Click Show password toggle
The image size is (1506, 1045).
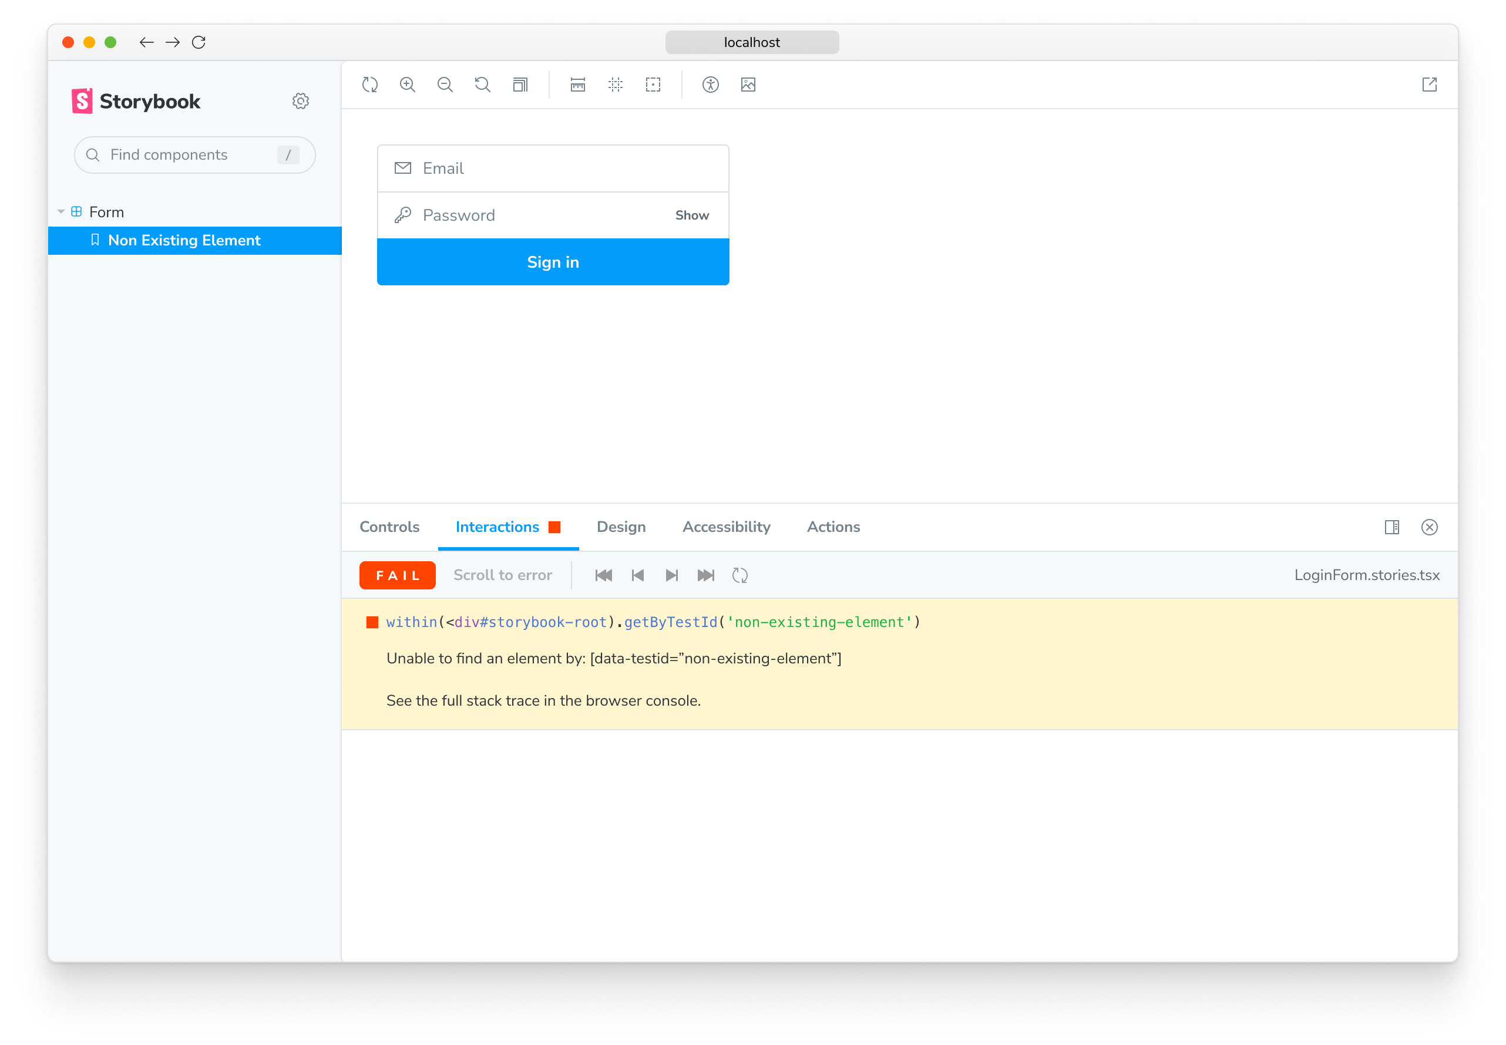[x=691, y=215]
